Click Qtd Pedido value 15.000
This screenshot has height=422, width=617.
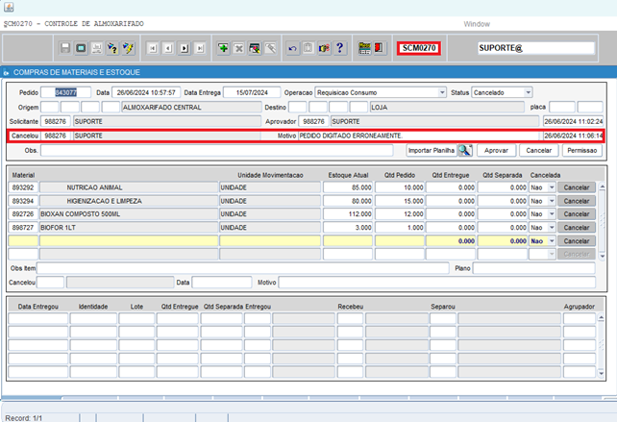tap(400, 201)
